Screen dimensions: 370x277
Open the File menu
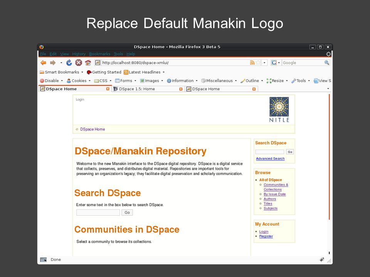(43, 54)
